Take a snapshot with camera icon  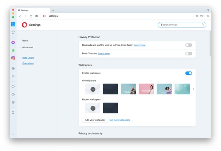tap(197, 16)
